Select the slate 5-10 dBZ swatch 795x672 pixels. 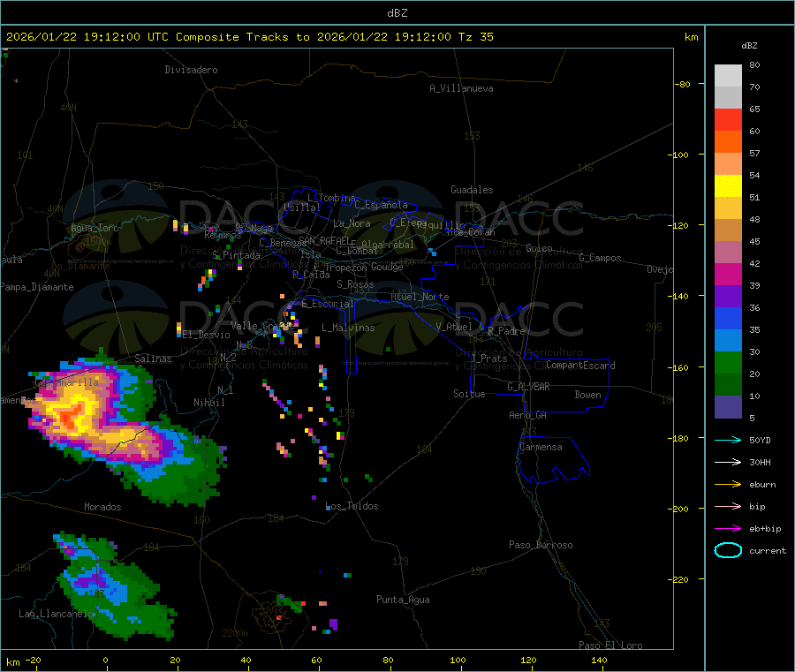pyautogui.click(x=728, y=407)
